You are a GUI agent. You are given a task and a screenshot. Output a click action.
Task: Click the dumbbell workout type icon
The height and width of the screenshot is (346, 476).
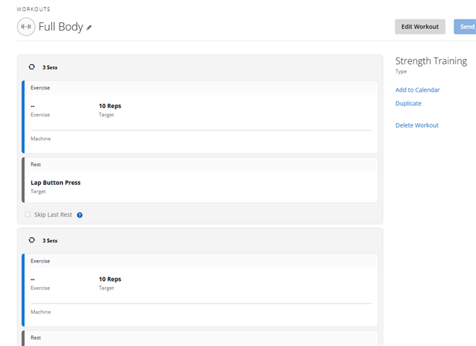(x=26, y=27)
